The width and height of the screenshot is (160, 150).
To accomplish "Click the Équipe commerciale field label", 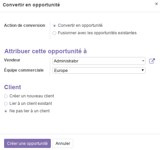I will click(x=24, y=70).
